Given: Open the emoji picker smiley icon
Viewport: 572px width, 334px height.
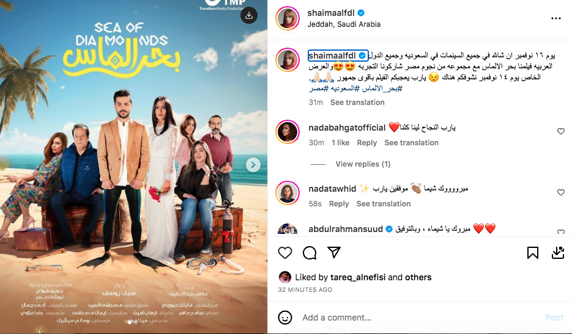Looking at the screenshot, I should click(x=285, y=318).
